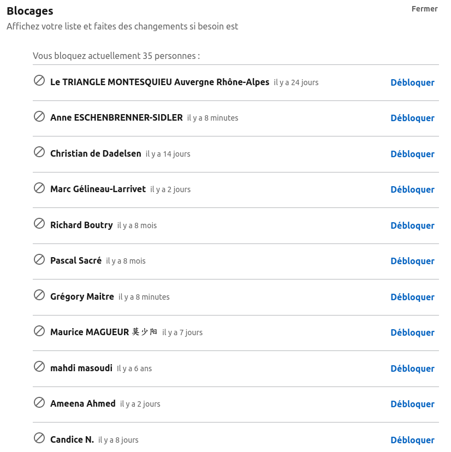Click blocked icon next to Marc Gélineau-Larrivet

(x=39, y=188)
